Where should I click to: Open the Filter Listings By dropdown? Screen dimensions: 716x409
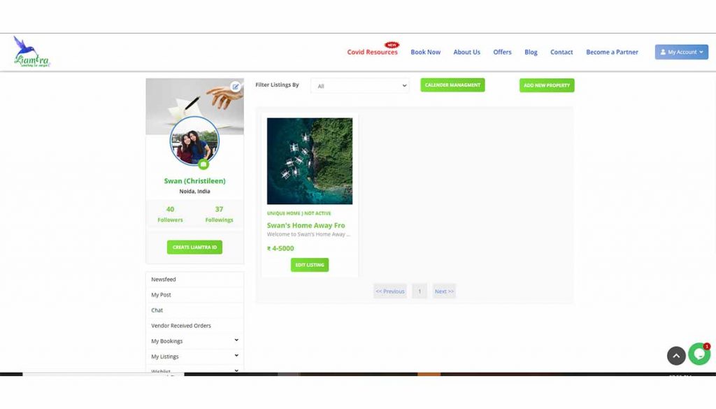(360, 86)
